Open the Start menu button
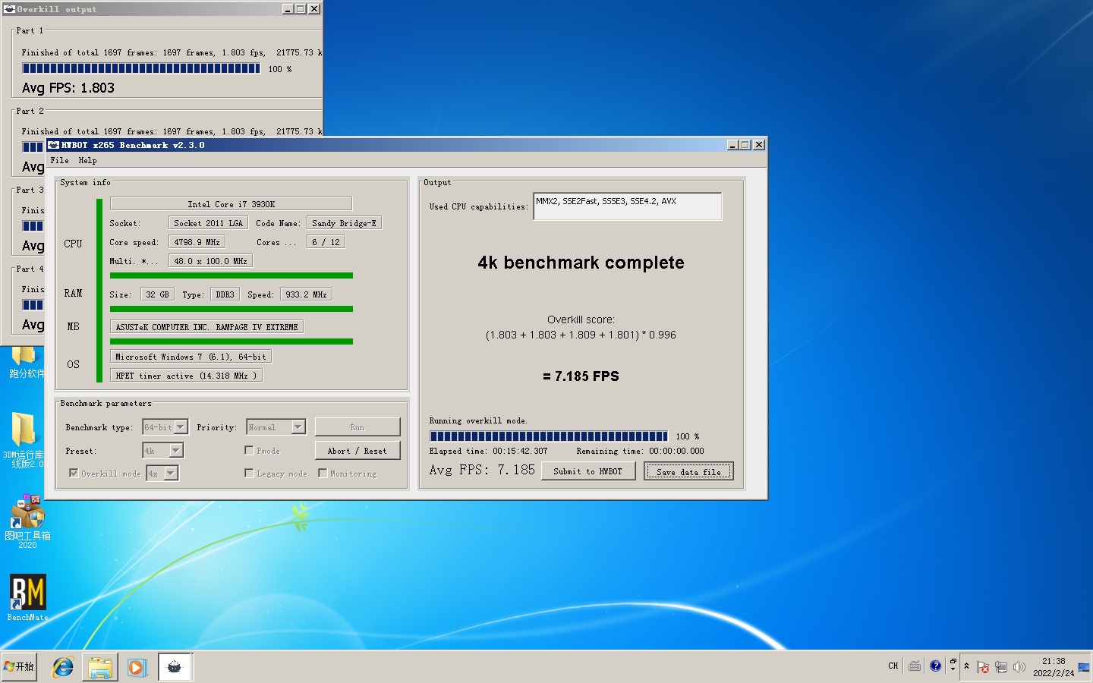Image resolution: width=1093 pixels, height=683 pixels. pos(19,666)
